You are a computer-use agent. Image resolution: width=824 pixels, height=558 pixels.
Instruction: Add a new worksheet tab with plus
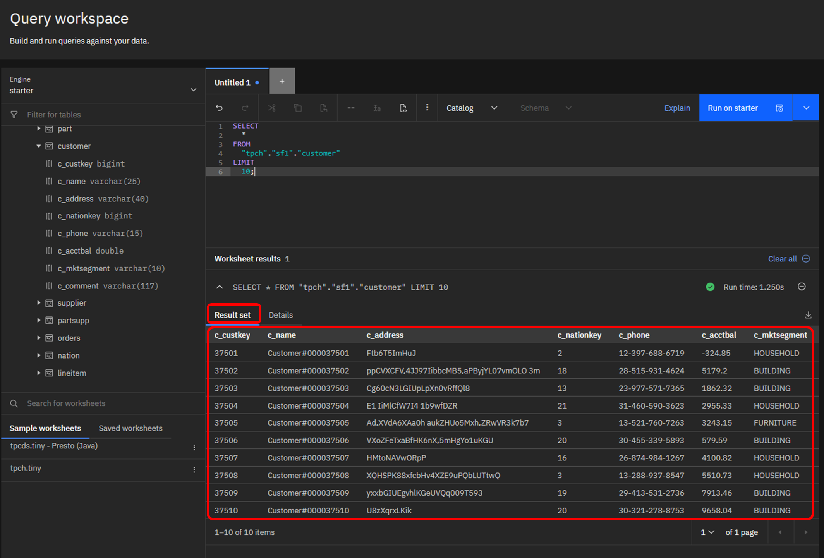(282, 81)
